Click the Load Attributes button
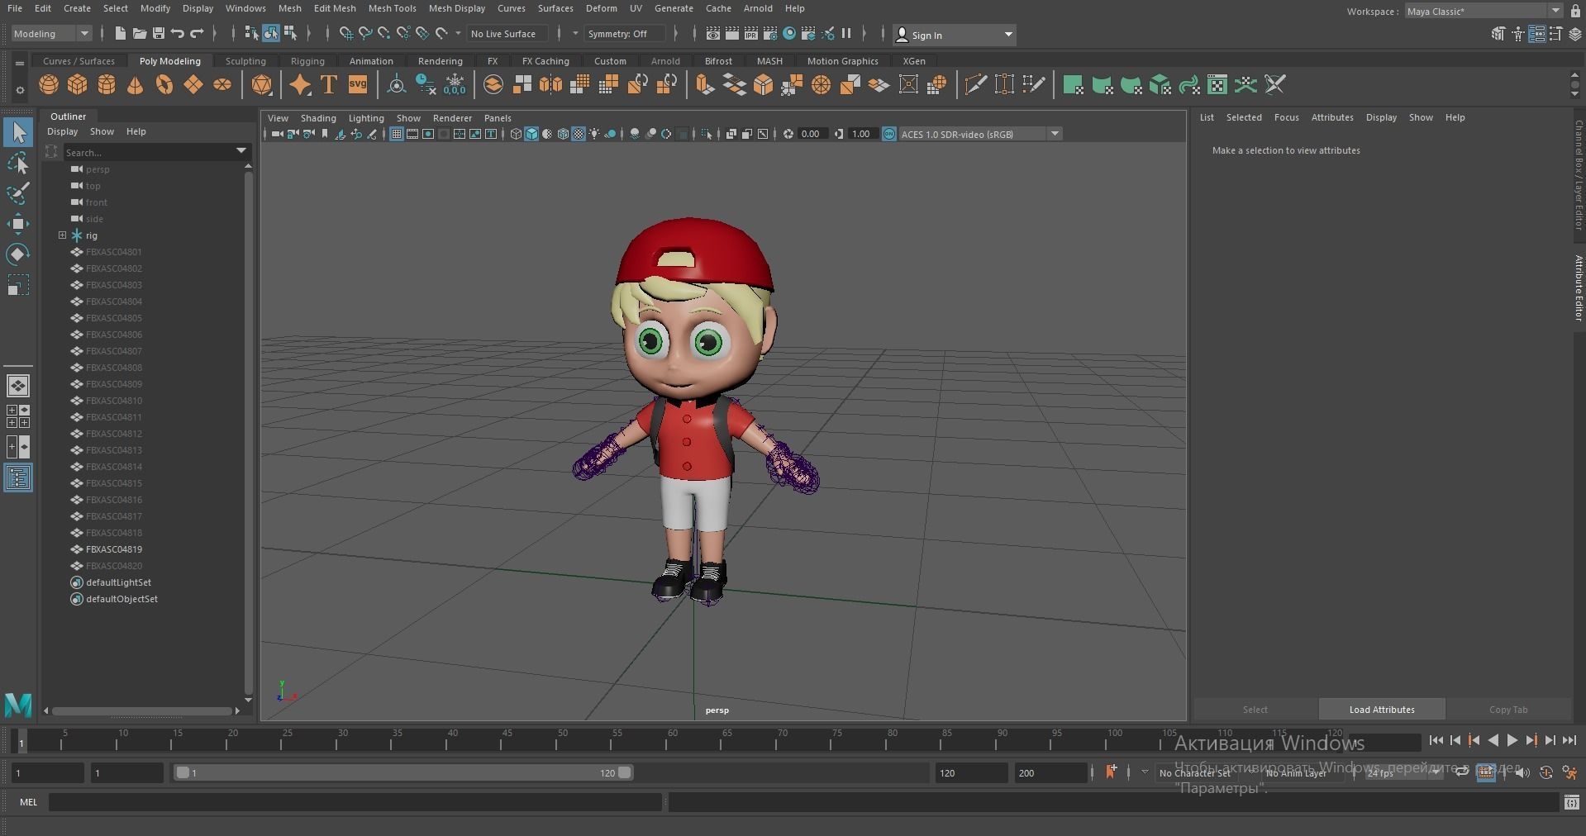Image resolution: width=1586 pixels, height=836 pixels. (x=1380, y=709)
